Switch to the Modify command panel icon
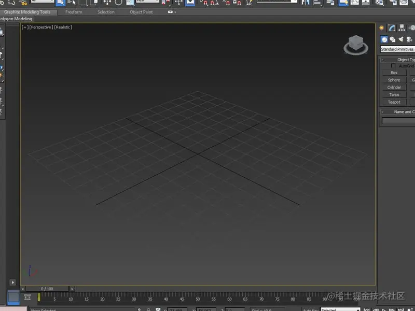Image resolution: width=415 pixels, height=311 pixels. 391,27
